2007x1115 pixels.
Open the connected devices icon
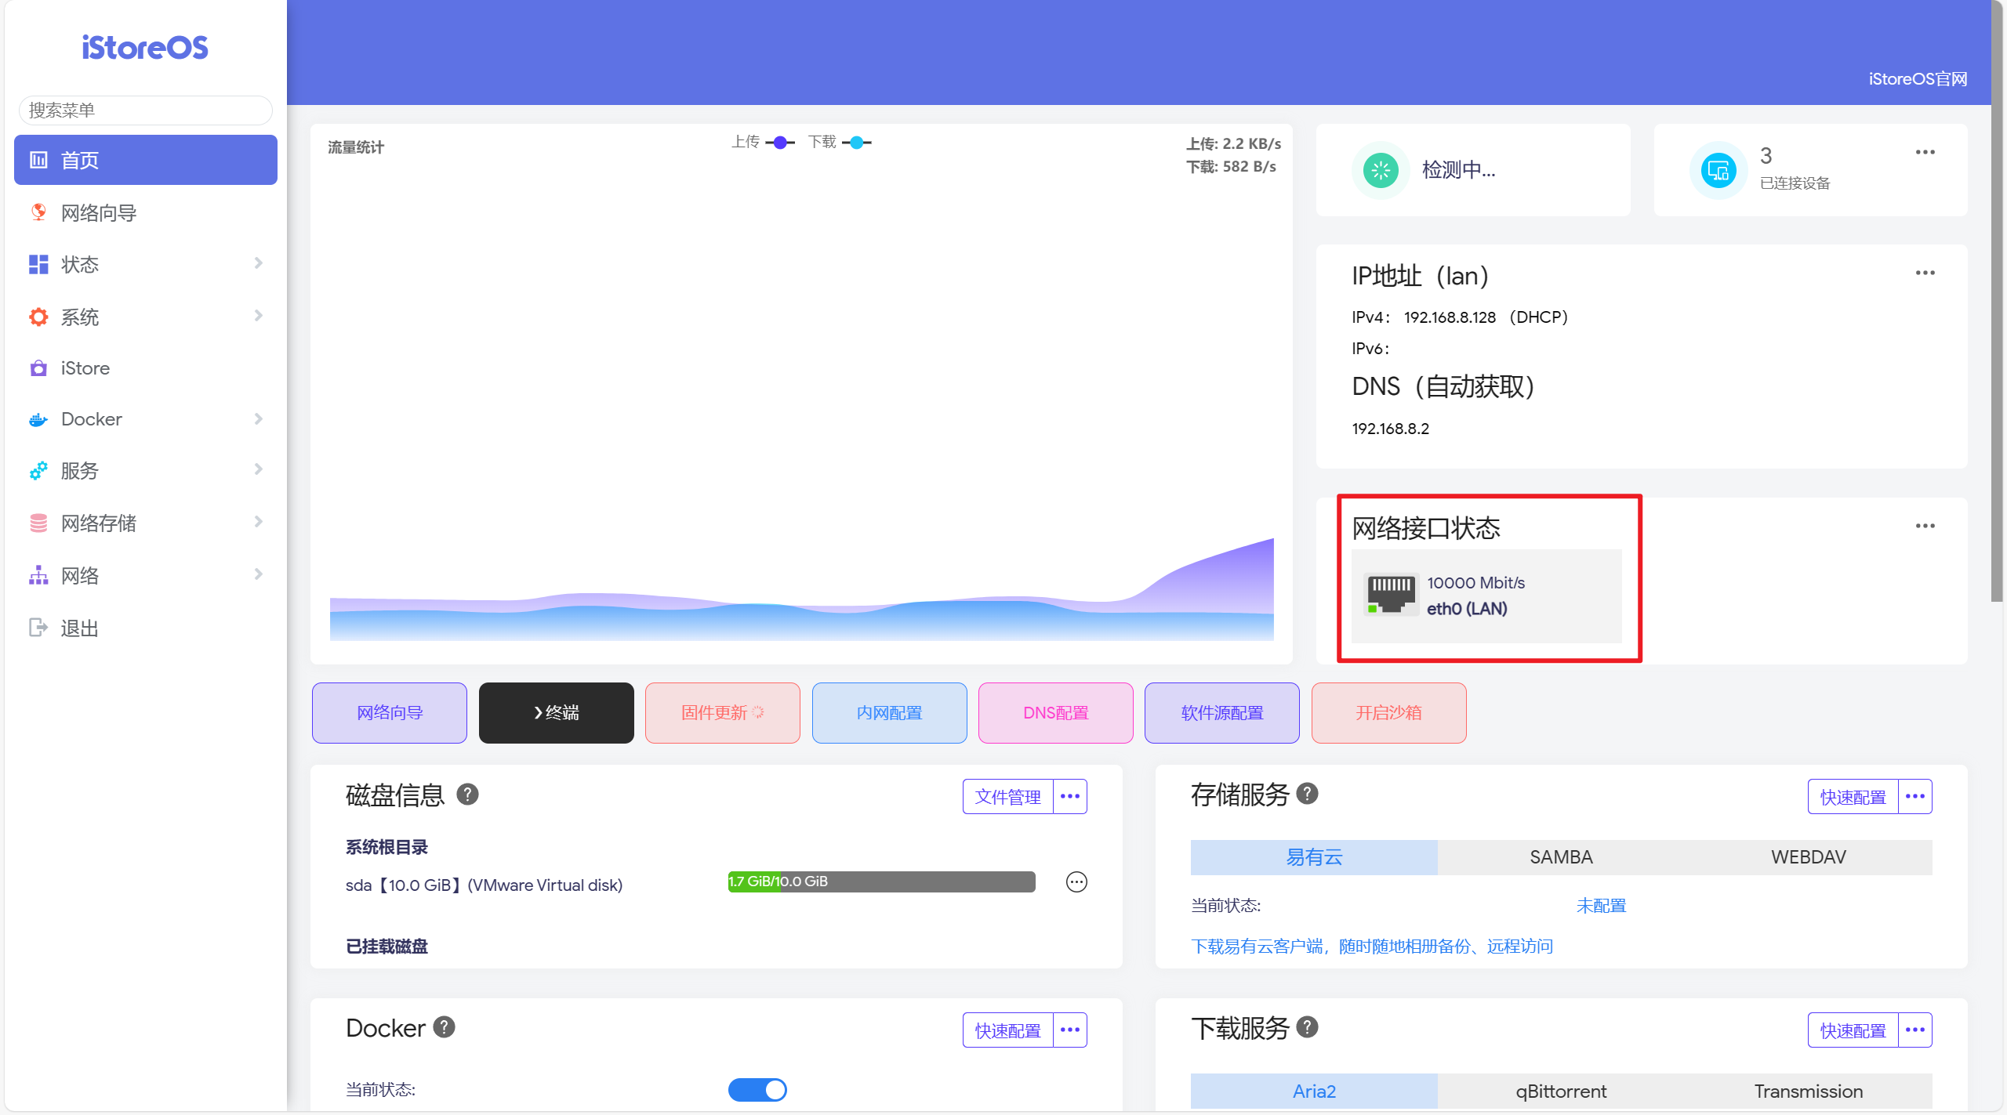tap(1718, 170)
